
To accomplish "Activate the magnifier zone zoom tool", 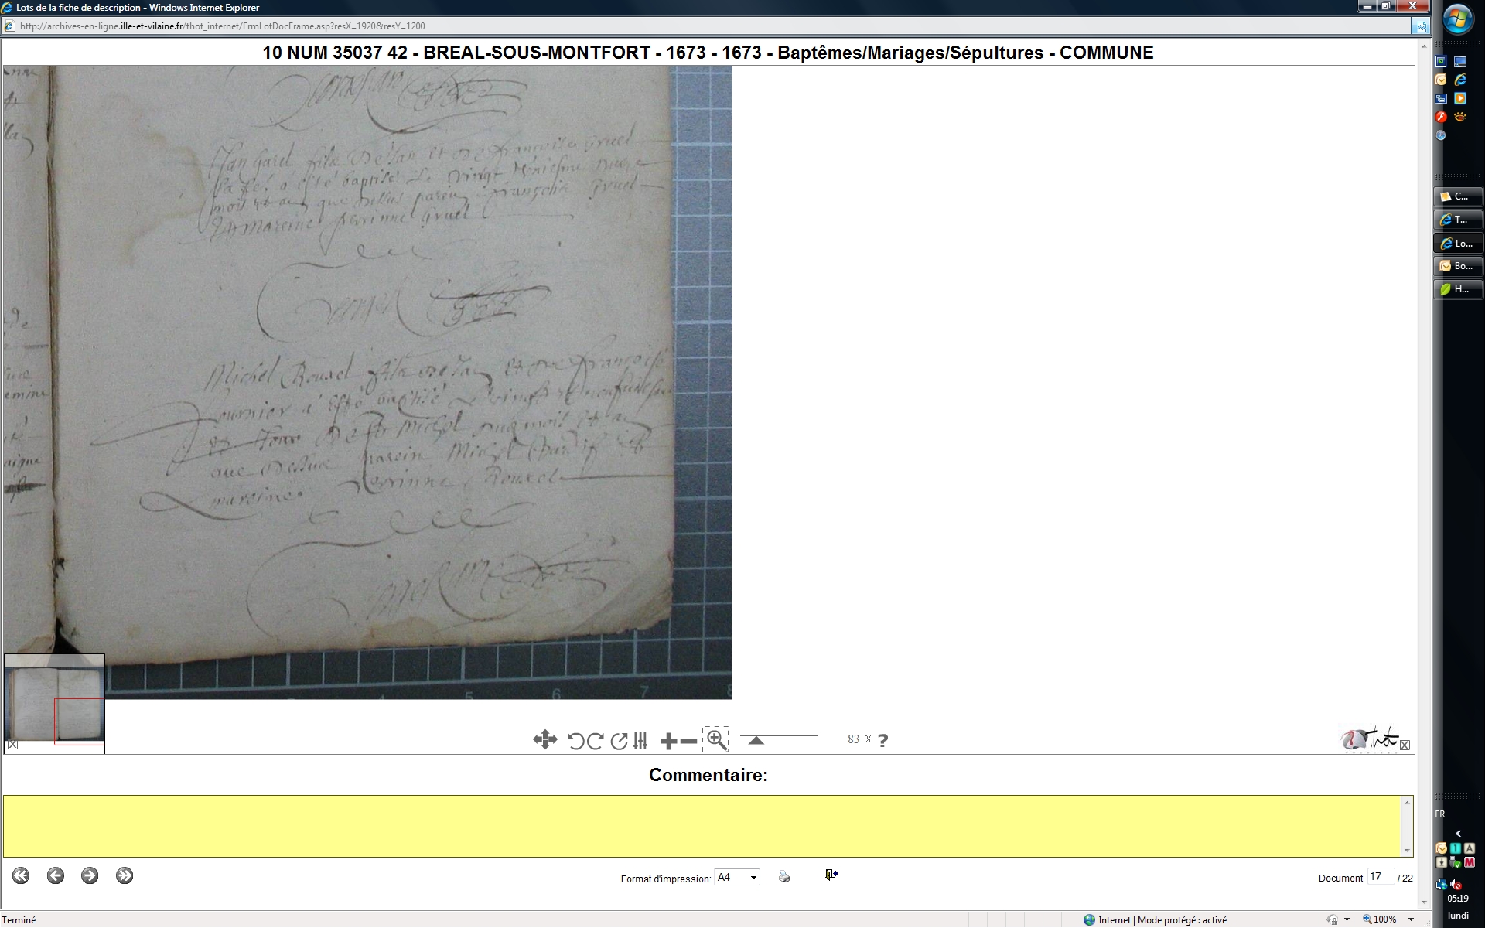I will (x=716, y=740).
